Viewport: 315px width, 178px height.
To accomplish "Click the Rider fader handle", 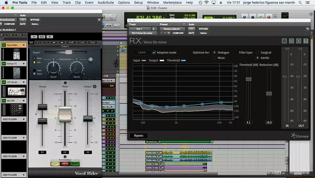I will point(65,115).
